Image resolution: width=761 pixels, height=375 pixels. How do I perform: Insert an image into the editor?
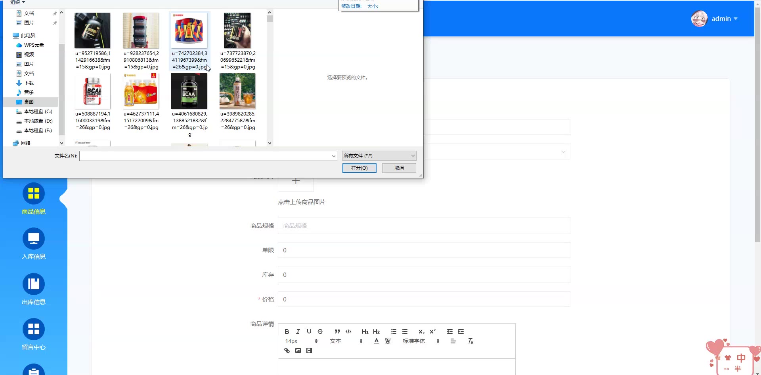pos(298,350)
